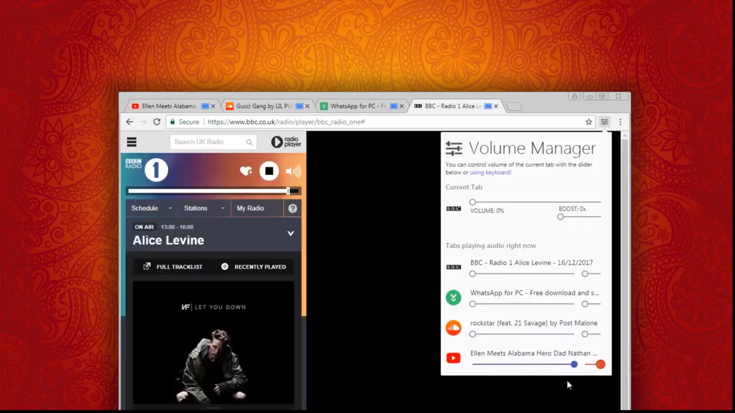Click the 'using keyboard!' link
Screen dimensions: 735x413
[490, 172]
